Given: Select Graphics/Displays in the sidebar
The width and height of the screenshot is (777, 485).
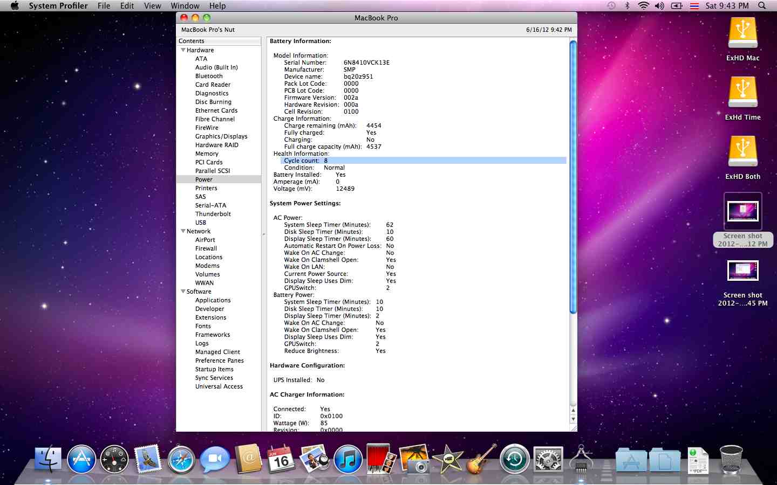Looking at the screenshot, I should point(221,136).
